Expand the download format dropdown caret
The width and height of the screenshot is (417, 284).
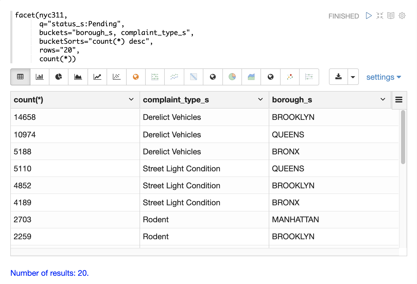(353, 77)
